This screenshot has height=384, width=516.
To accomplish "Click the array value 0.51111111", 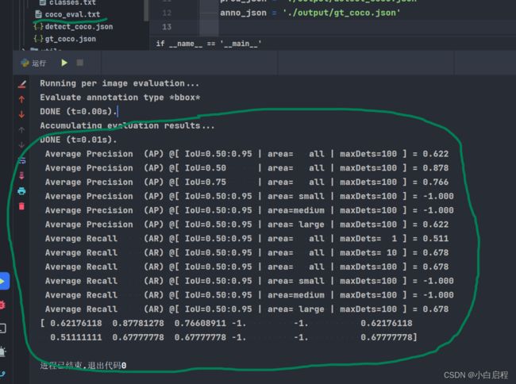I will [76, 337].
